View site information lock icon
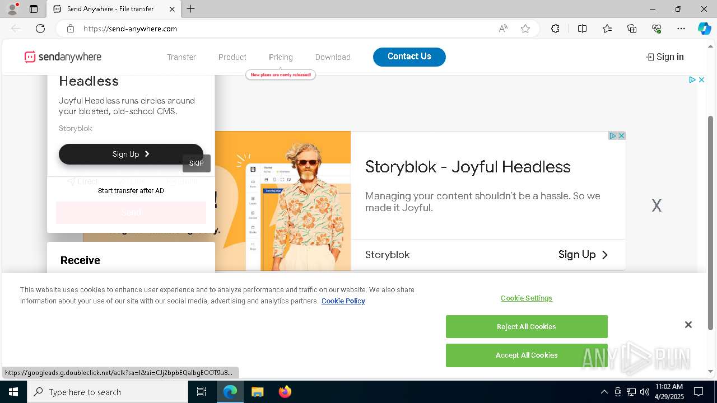The width and height of the screenshot is (717, 403). [x=70, y=29]
